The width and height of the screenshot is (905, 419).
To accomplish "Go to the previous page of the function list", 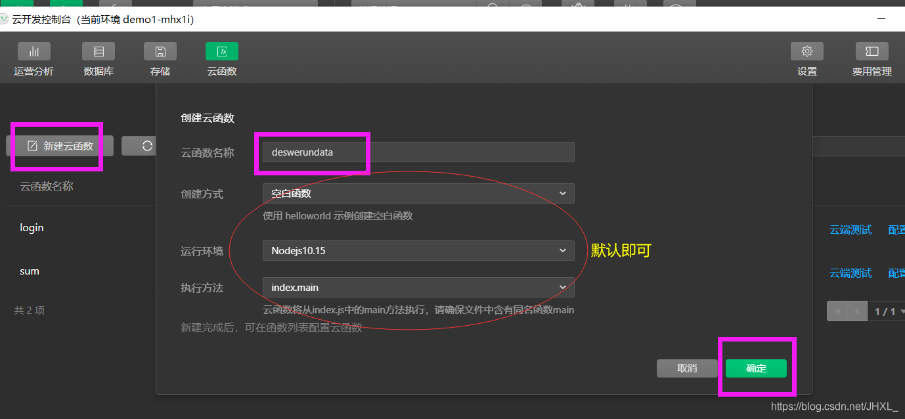I will [x=857, y=311].
